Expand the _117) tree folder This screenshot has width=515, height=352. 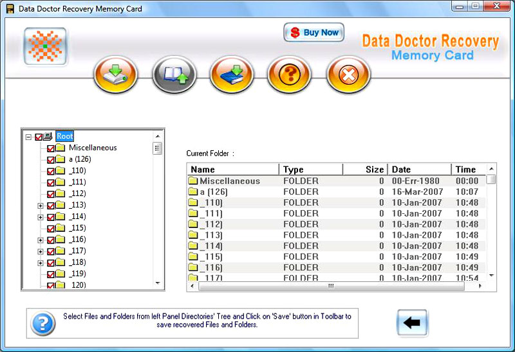[x=40, y=252]
